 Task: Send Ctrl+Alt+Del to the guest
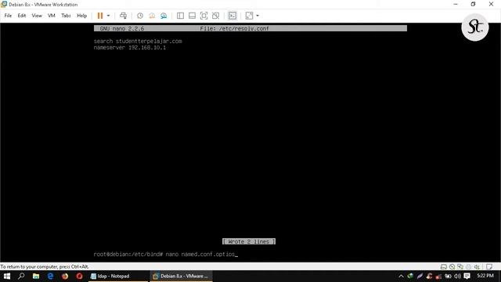click(x=123, y=16)
